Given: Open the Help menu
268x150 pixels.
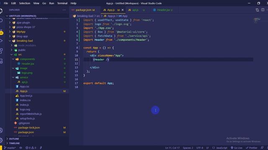Looking at the screenshot, I should (x=74, y=3).
